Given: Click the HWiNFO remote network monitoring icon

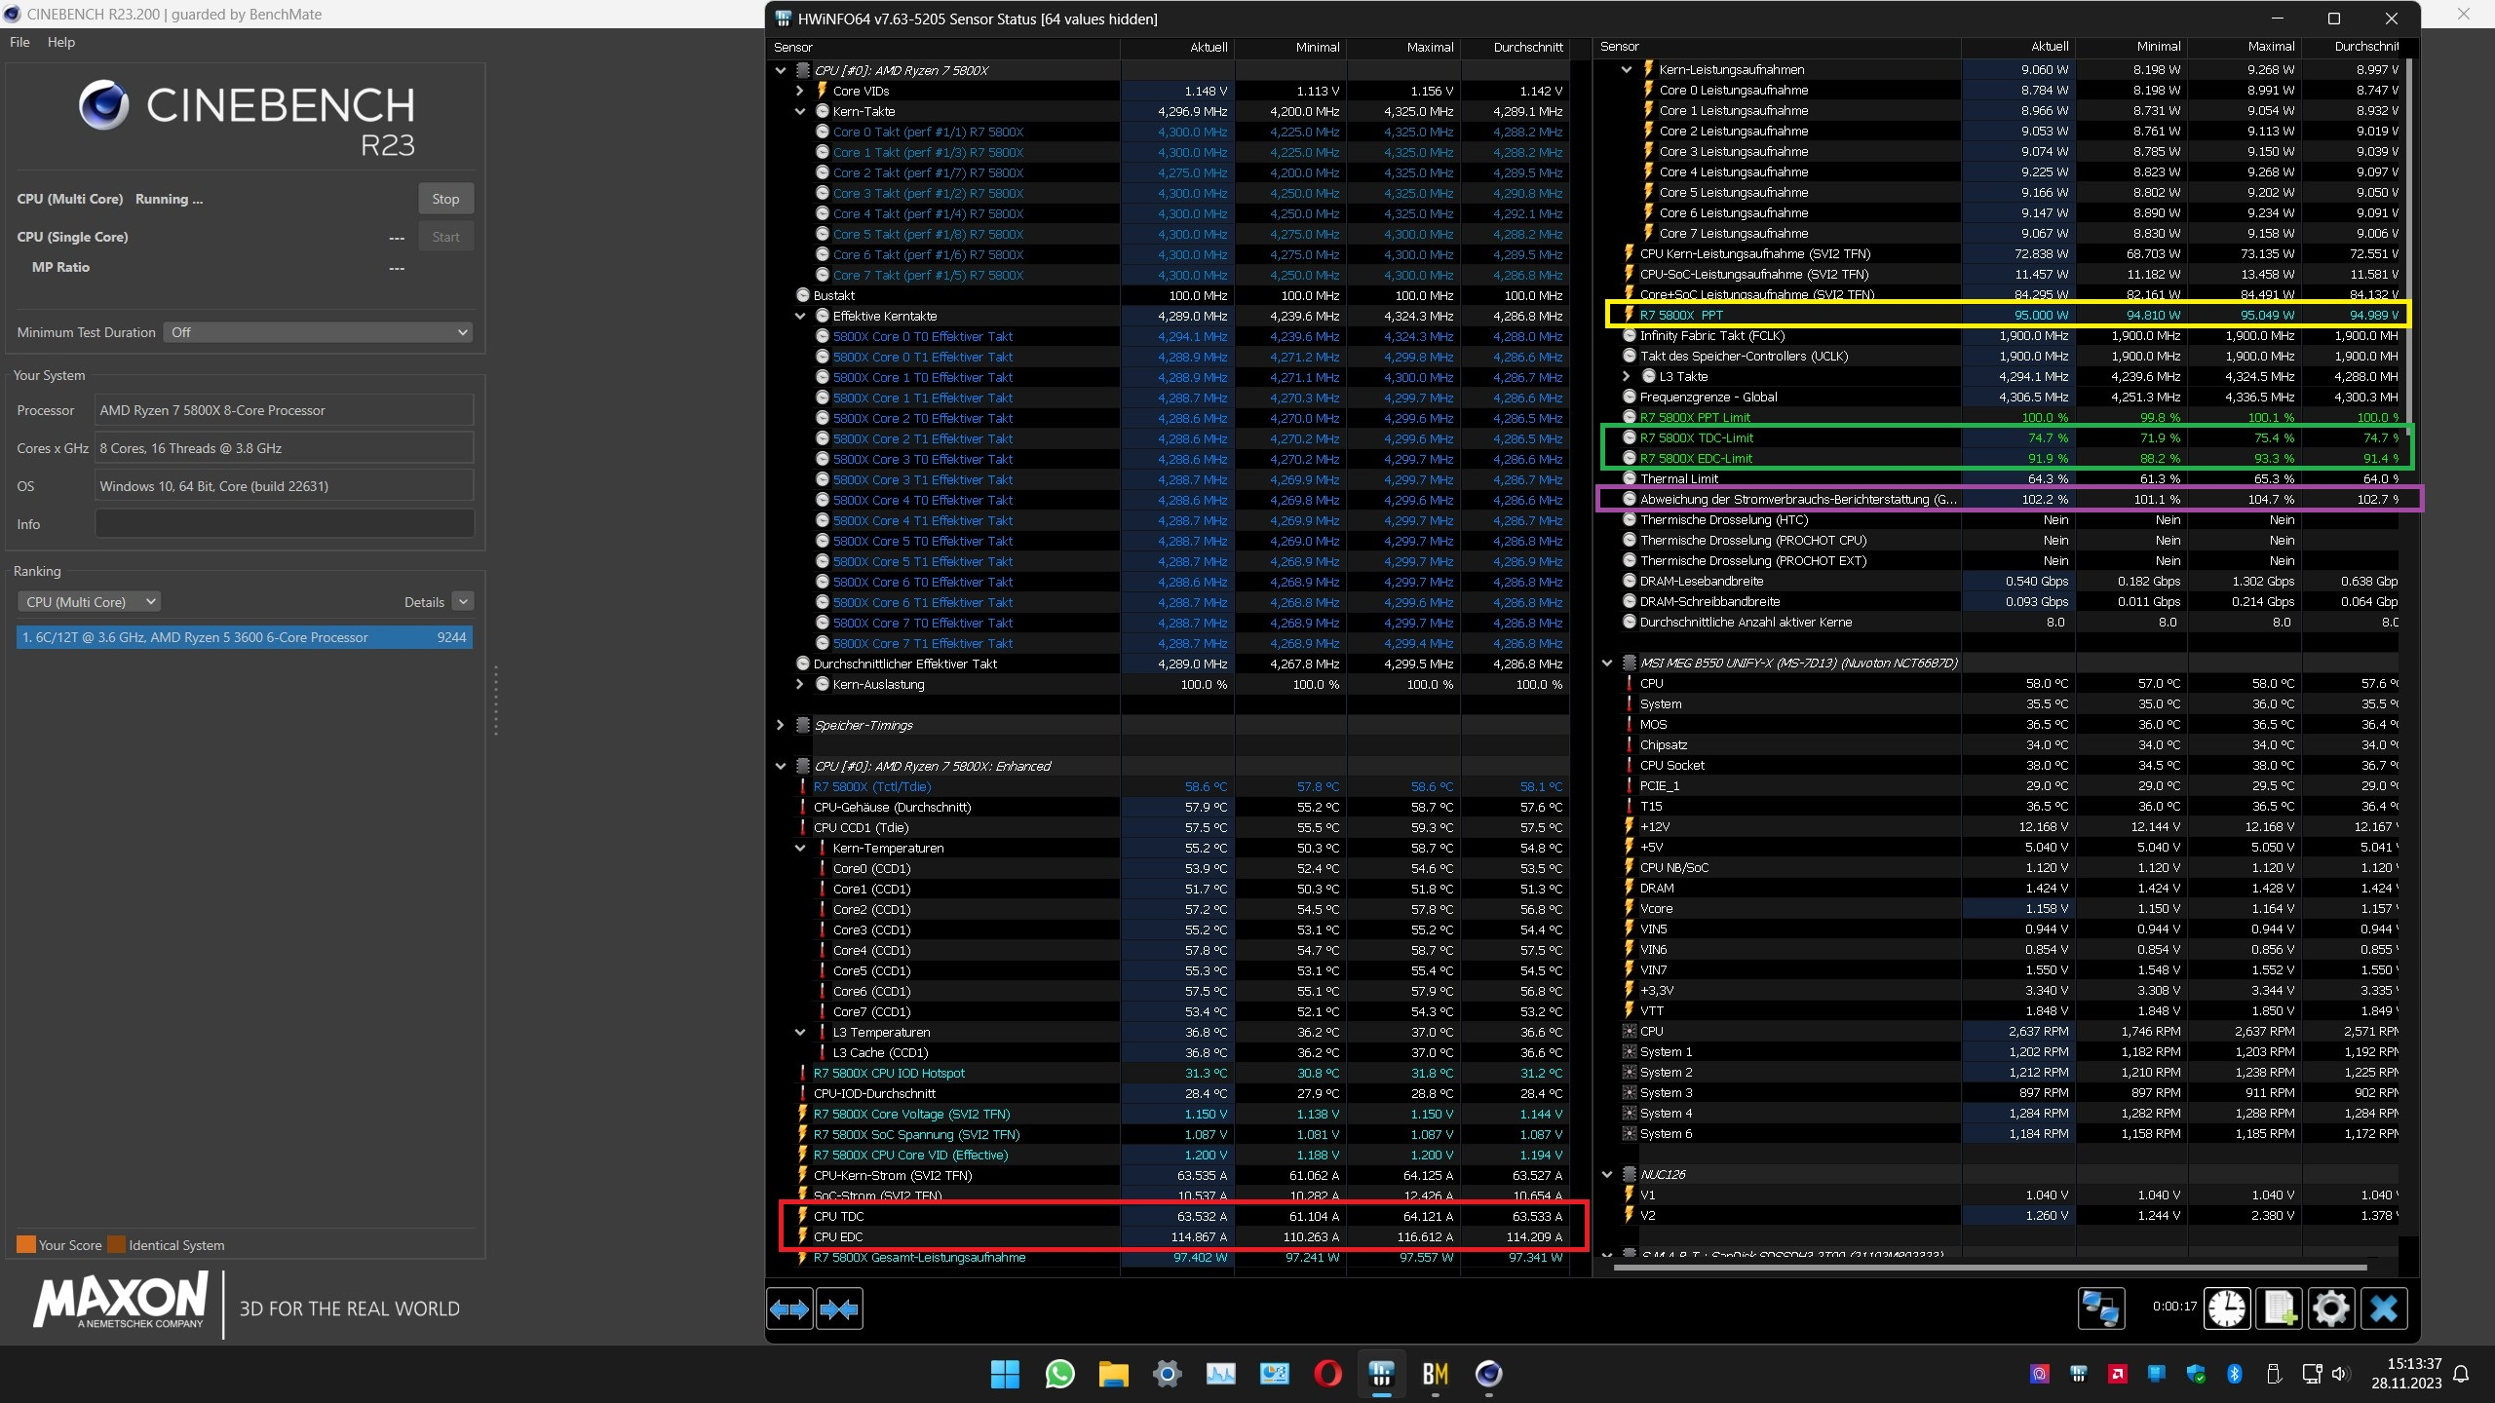Looking at the screenshot, I should point(2100,1308).
